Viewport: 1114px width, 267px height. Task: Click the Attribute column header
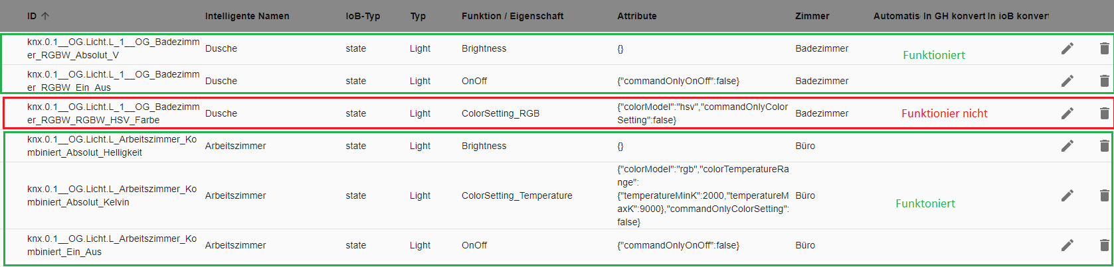(637, 16)
